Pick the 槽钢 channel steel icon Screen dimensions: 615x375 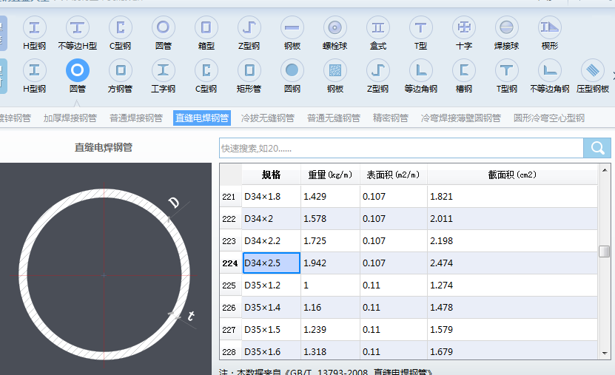click(x=464, y=70)
